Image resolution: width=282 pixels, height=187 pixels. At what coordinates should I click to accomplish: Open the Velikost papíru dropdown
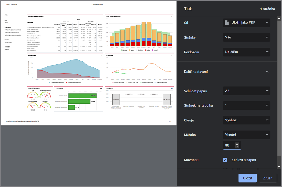[x=246, y=91]
